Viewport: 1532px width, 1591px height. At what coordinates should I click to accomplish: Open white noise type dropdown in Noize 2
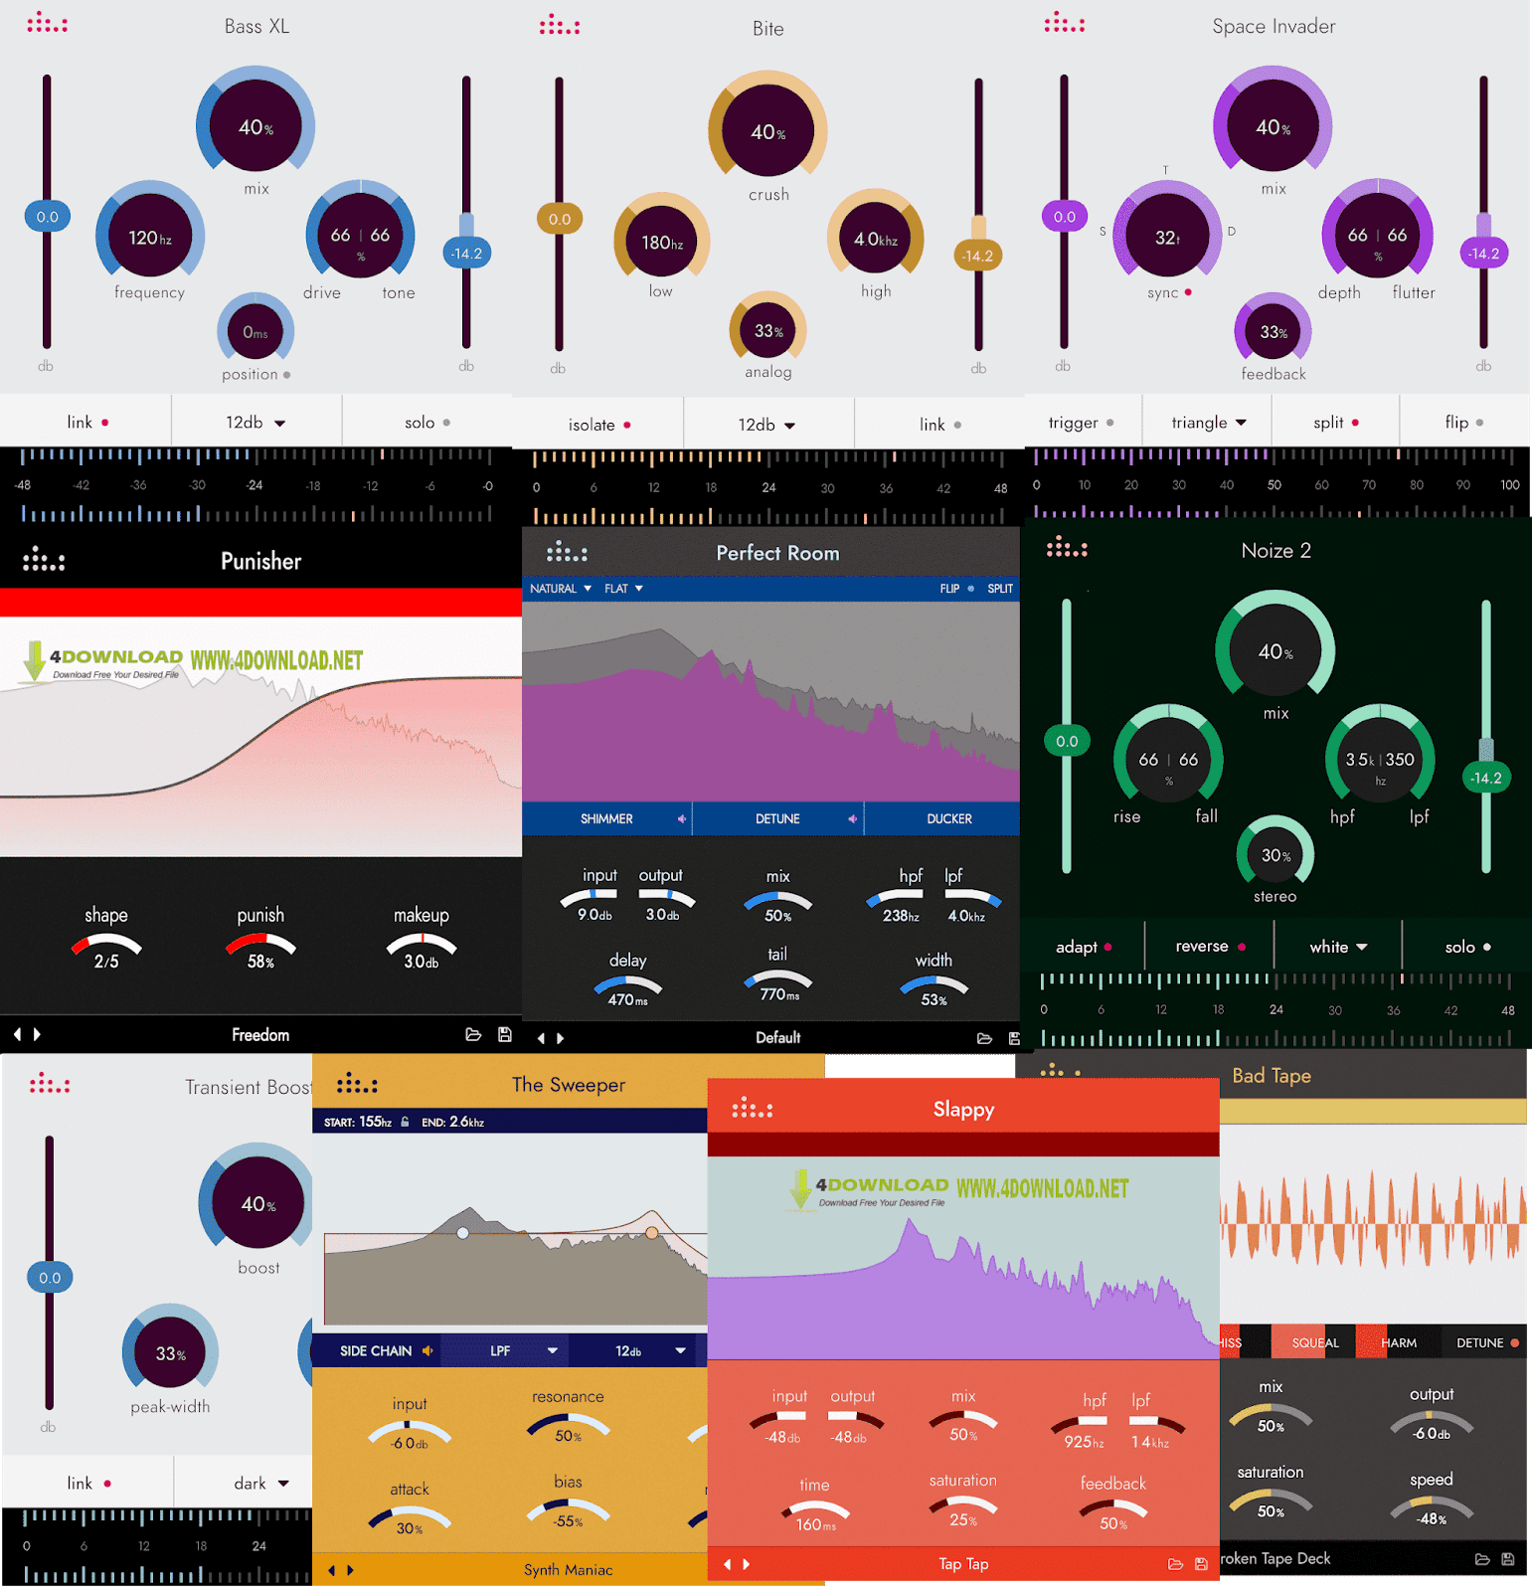coord(1338,947)
